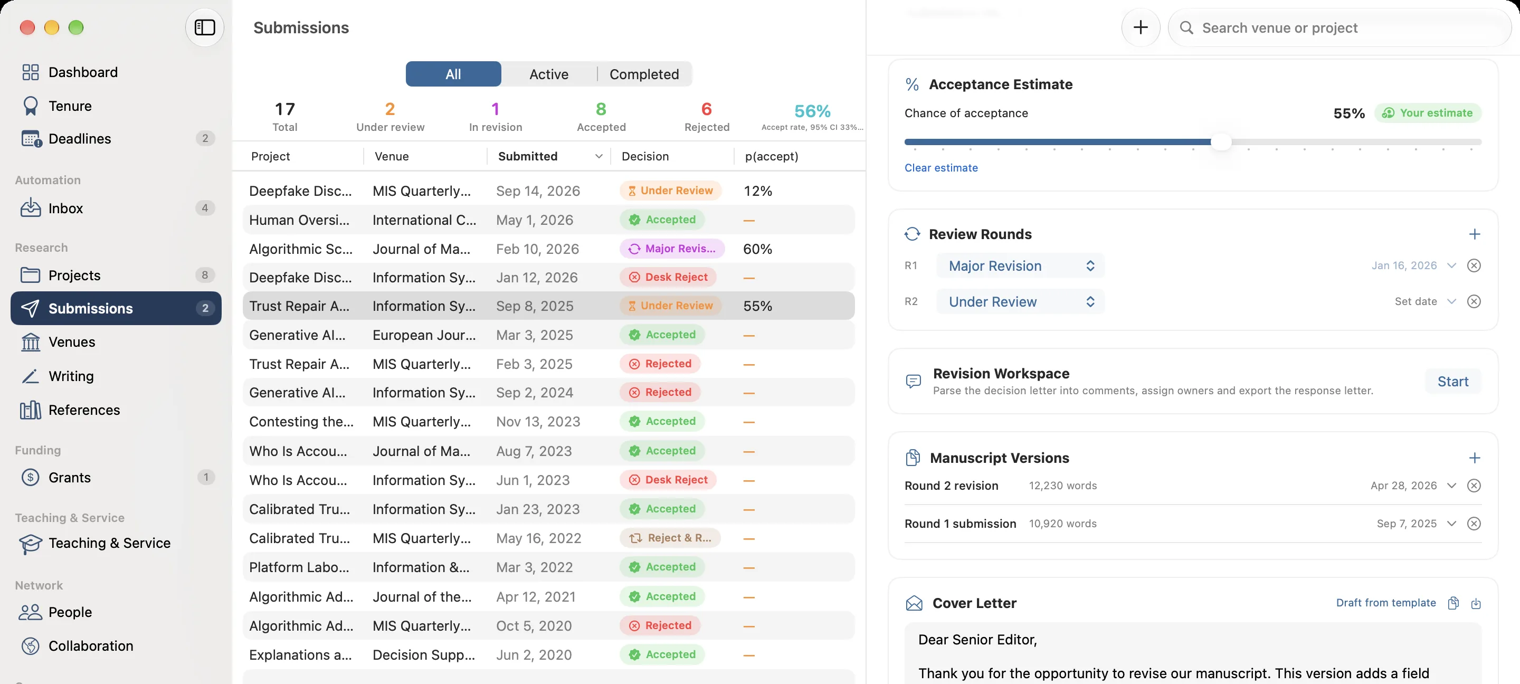Start the Revision Workspace
The image size is (1520, 684).
(x=1453, y=382)
